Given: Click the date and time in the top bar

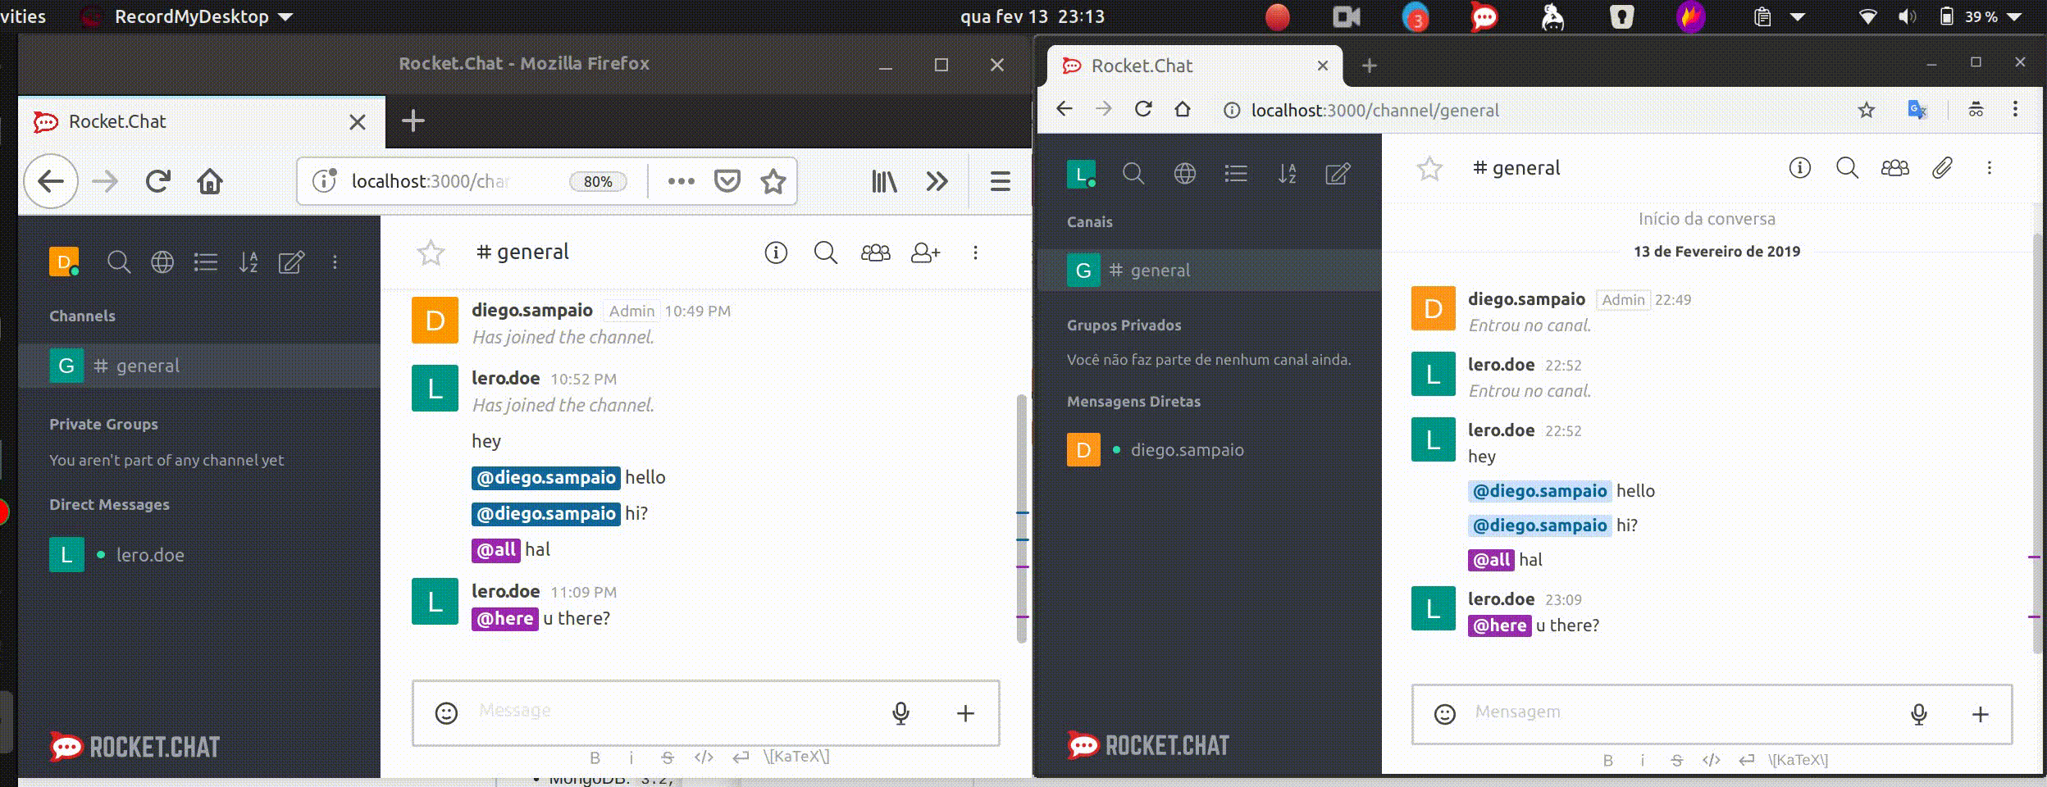Looking at the screenshot, I should pos(1033,16).
